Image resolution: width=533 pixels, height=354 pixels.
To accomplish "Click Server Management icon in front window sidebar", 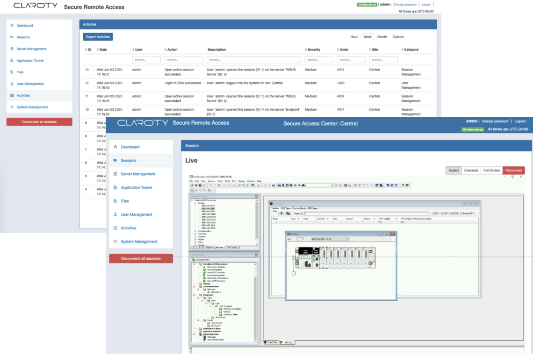I will click(x=115, y=174).
